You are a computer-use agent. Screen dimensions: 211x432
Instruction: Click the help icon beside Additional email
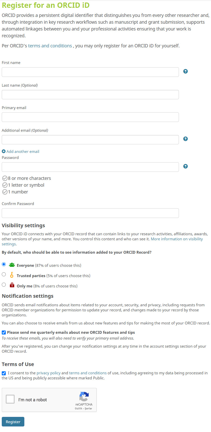pyautogui.click(x=185, y=139)
